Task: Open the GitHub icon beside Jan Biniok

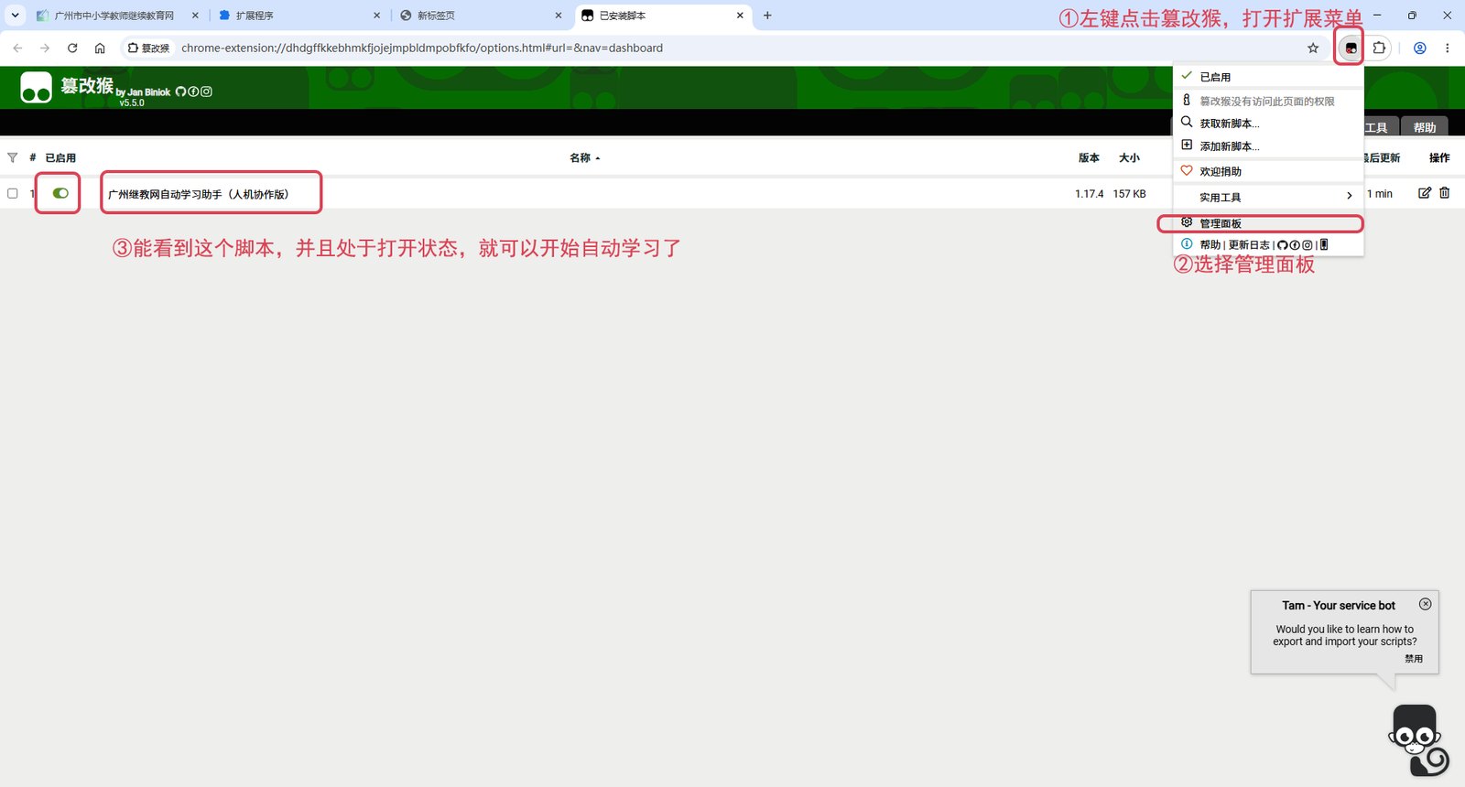Action: point(180,92)
